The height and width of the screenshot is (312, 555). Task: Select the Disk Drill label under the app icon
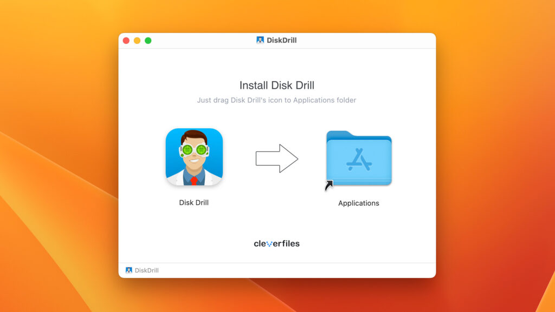tap(193, 203)
